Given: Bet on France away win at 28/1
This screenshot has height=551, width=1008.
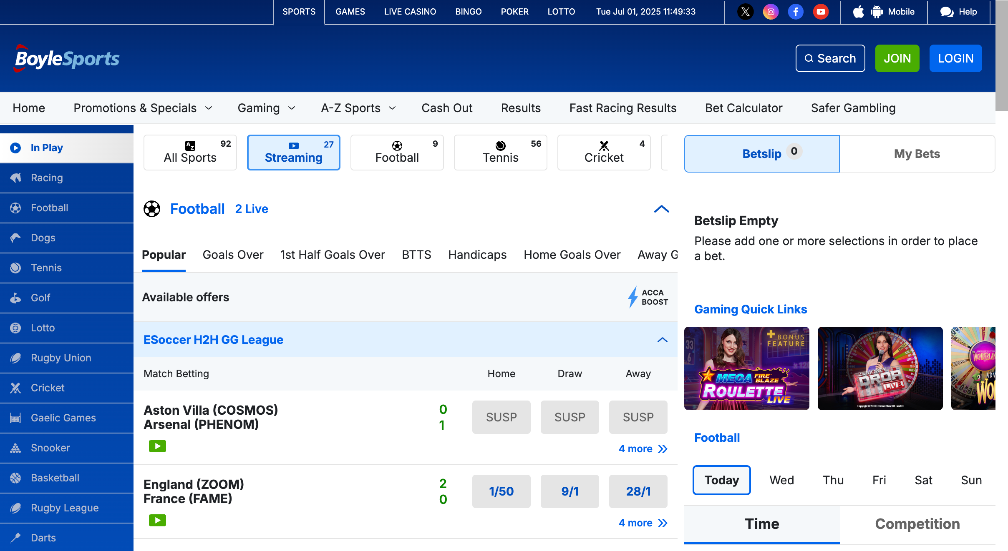Looking at the screenshot, I should pos(638,491).
